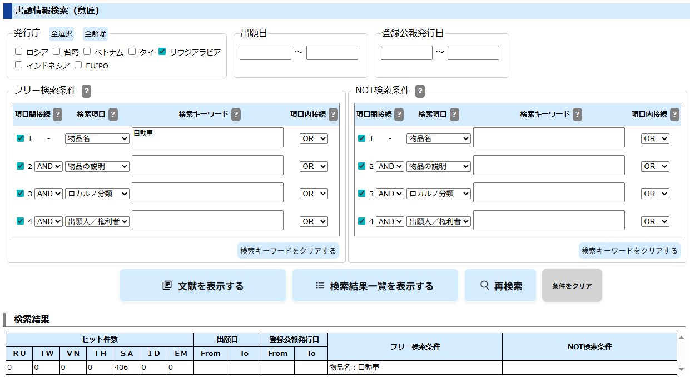Click help icon beside NOT検索条件 heading
The height and width of the screenshot is (377, 690).
click(x=420, y=91)
